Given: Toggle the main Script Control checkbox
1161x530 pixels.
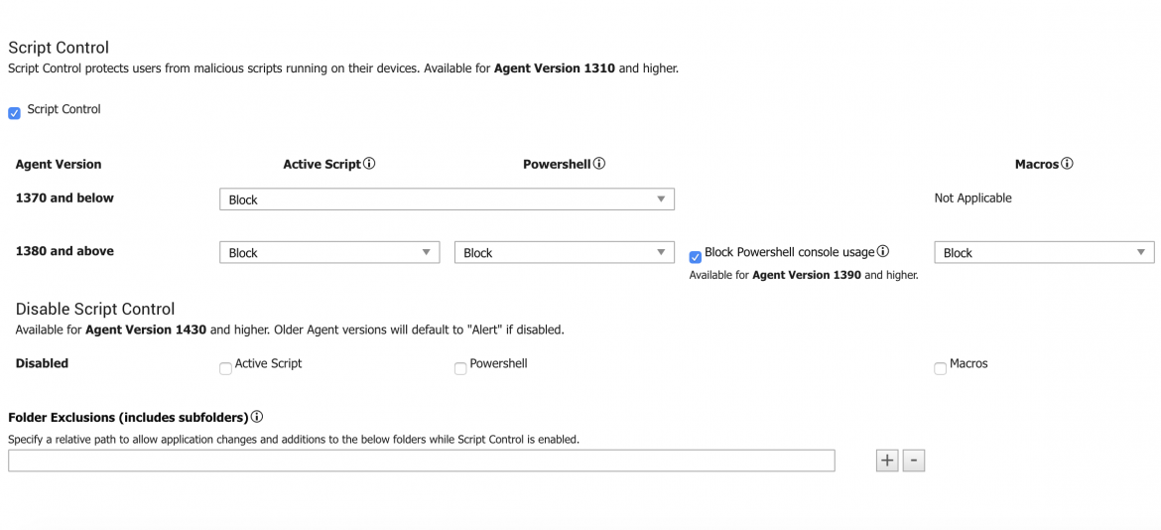Looking at the screenshot, I should click(x=14, y=113).
